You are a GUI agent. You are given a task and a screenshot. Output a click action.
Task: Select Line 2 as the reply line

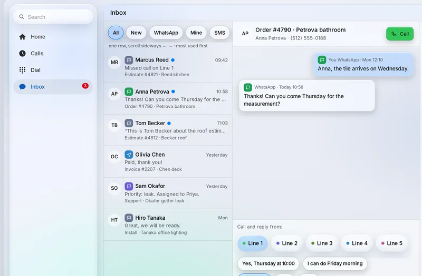[x=287, y=243]
